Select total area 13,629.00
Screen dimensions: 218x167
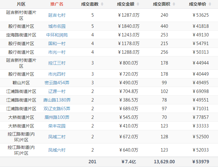tap(164, 162)
